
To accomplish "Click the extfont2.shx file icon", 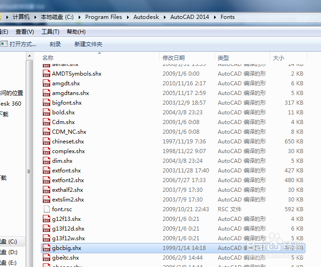I will (x=47, y=180).
